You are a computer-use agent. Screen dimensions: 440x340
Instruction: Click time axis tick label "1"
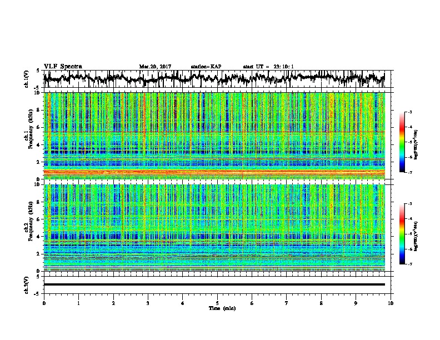(78, 303)
